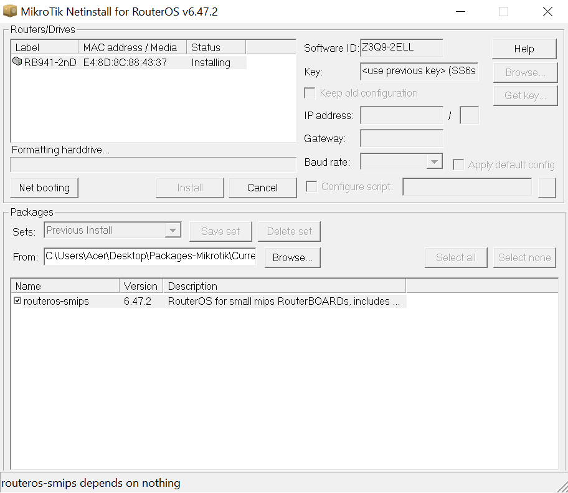Toggle the Keep old configuration checkbox
Image resolution: width=568 pixels, height=493 pixels.
(x=310, y=93)
